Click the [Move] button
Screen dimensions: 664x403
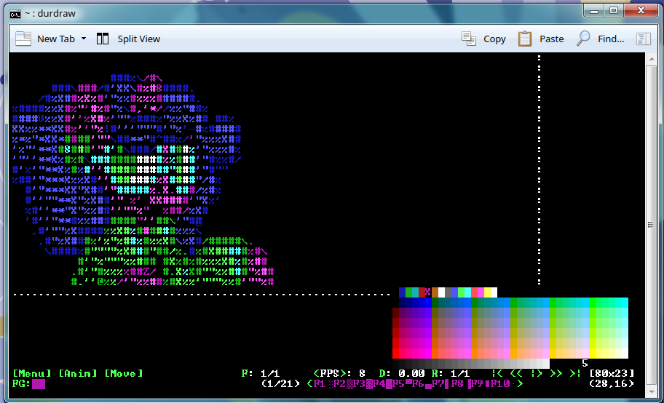[x=123, y=373]
